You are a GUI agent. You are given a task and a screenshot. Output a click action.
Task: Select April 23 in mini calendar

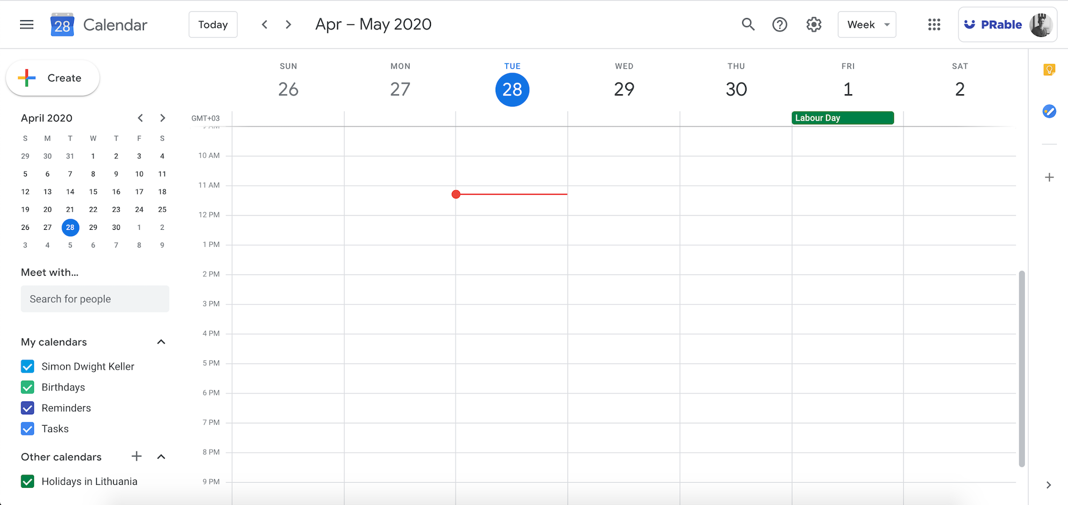(x=116, y=210)
